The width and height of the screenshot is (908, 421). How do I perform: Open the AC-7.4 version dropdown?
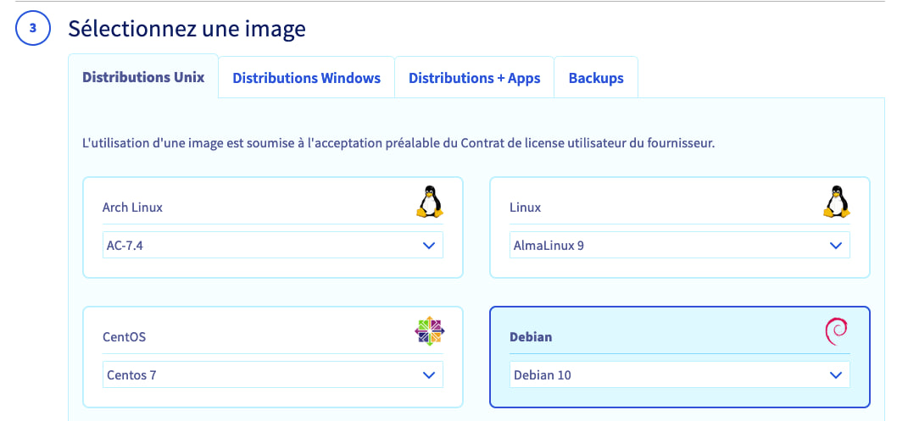(272, 246)
